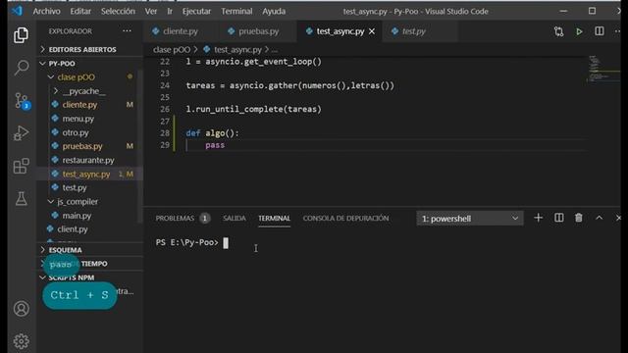Image resolution: width=628 pixels, height=353 pixels.
Task: Open menu.py in the file tree
Action: point(78,119)
